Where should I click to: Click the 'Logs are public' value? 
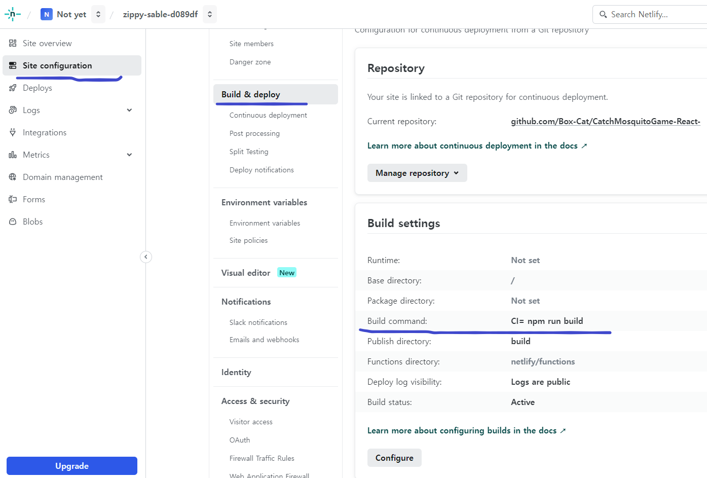(x=540, y=382)
